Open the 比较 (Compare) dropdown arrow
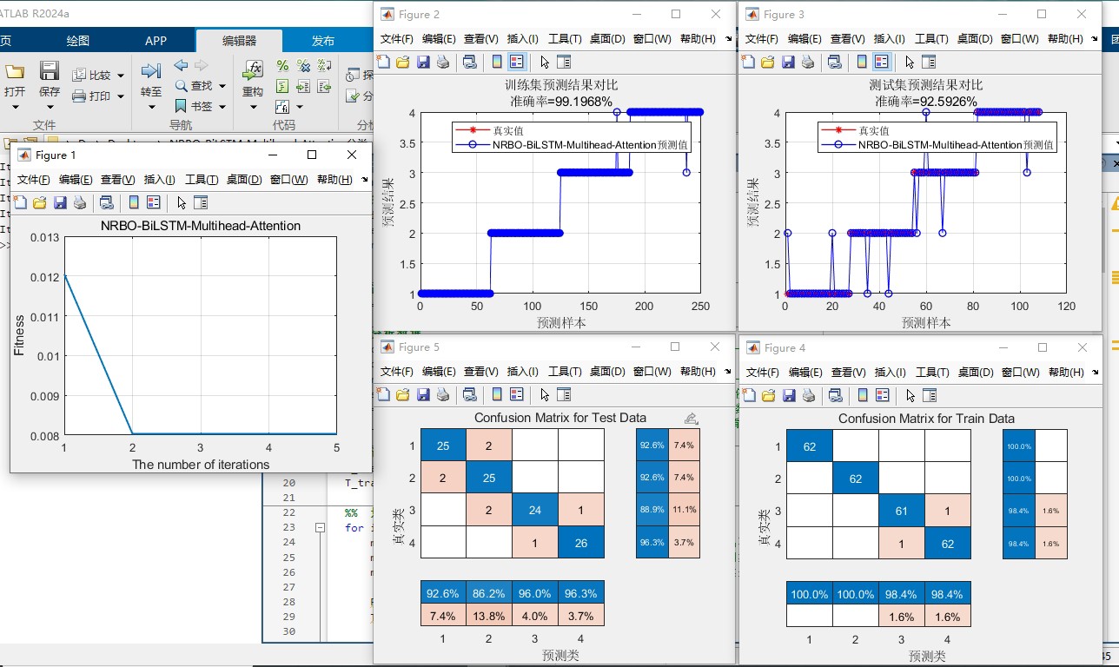 (x=120, y=76)
